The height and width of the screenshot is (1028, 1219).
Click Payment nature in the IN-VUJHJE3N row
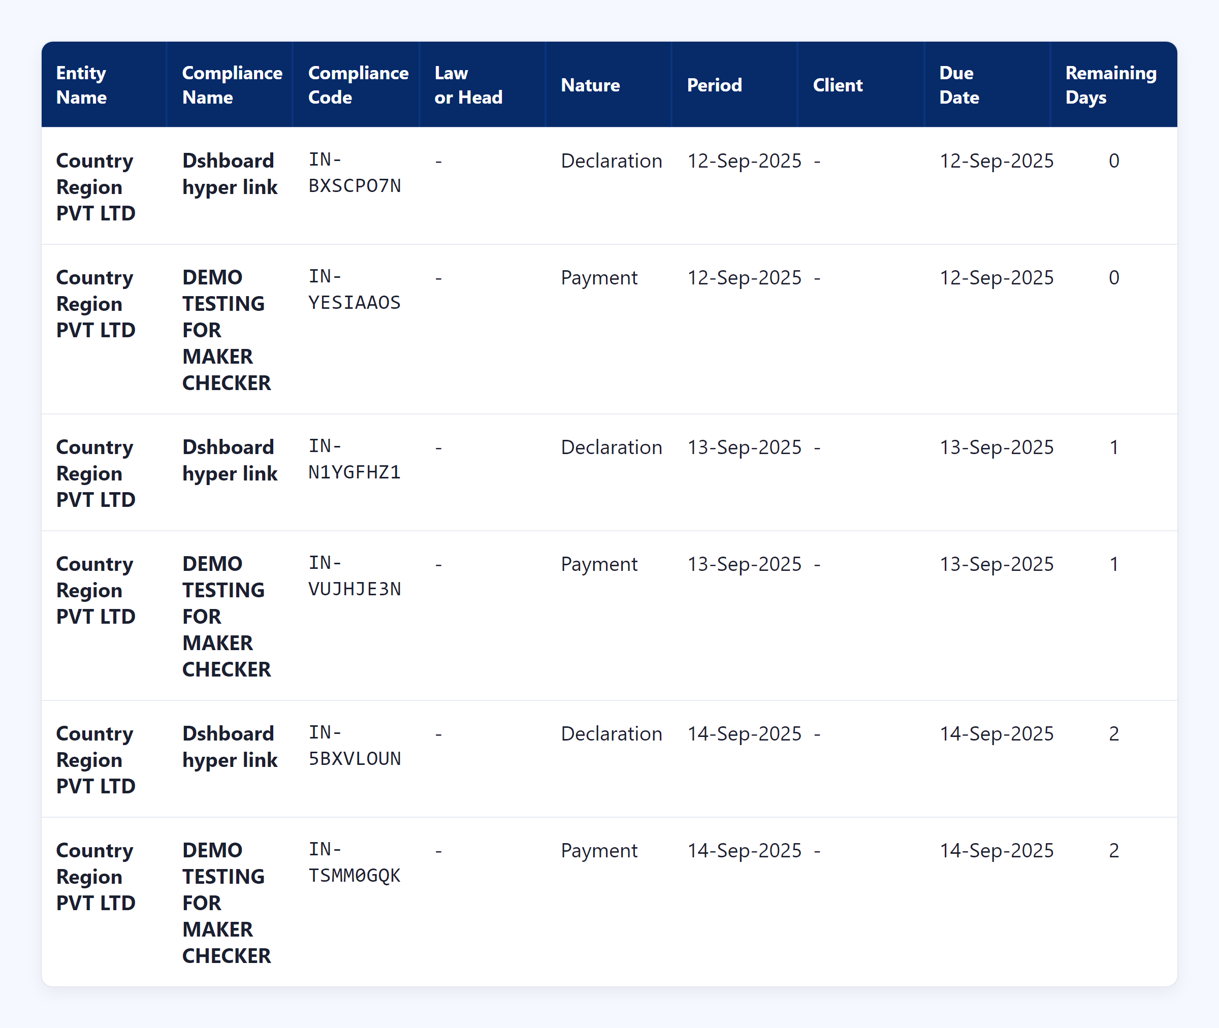coord(599,564)
